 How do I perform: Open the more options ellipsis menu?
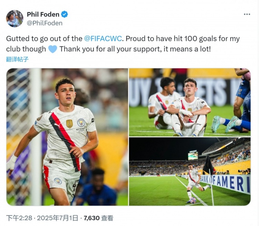247,14
